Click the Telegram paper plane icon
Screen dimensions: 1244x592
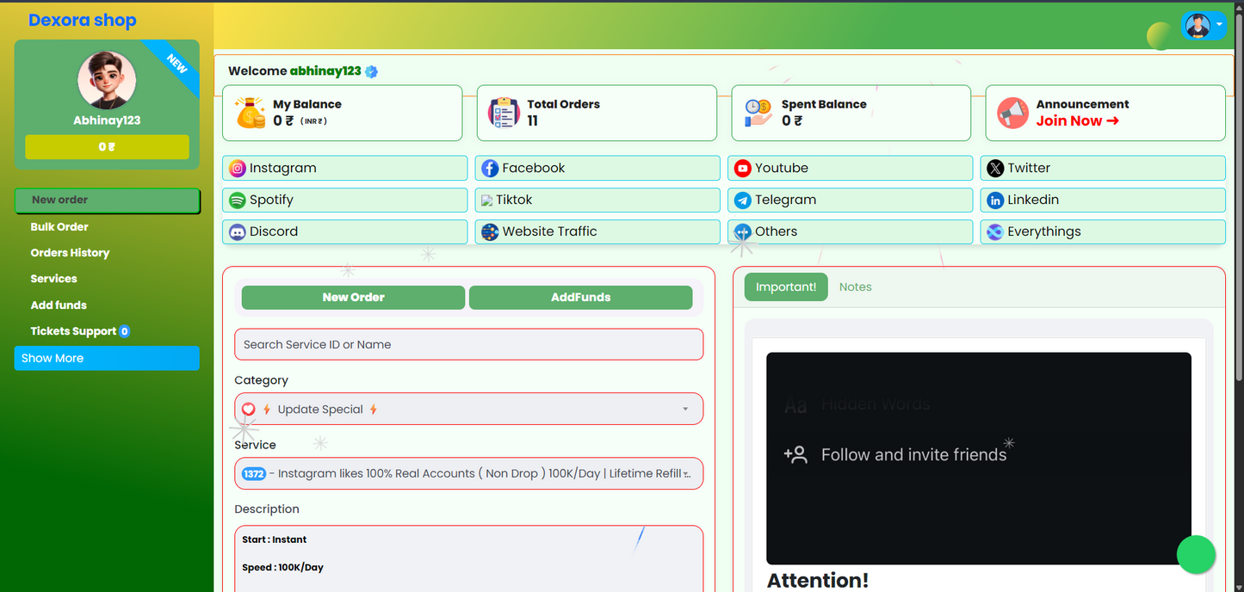pos(743,200)
